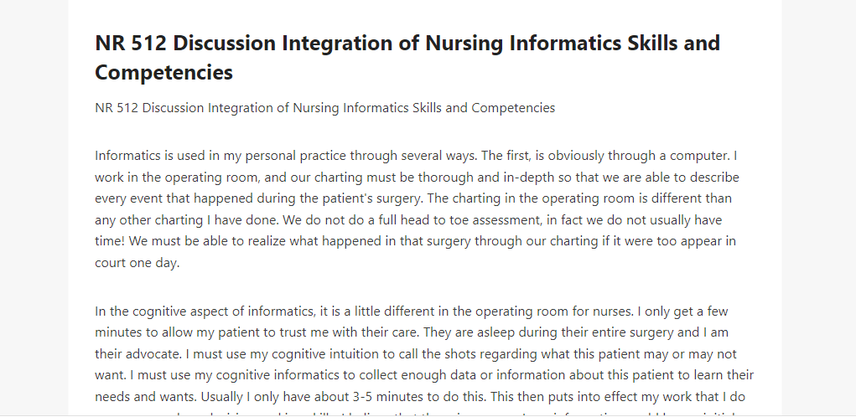
Task: Click the paragraph beginning "Informatics is used"
Action: coord(417,209)
